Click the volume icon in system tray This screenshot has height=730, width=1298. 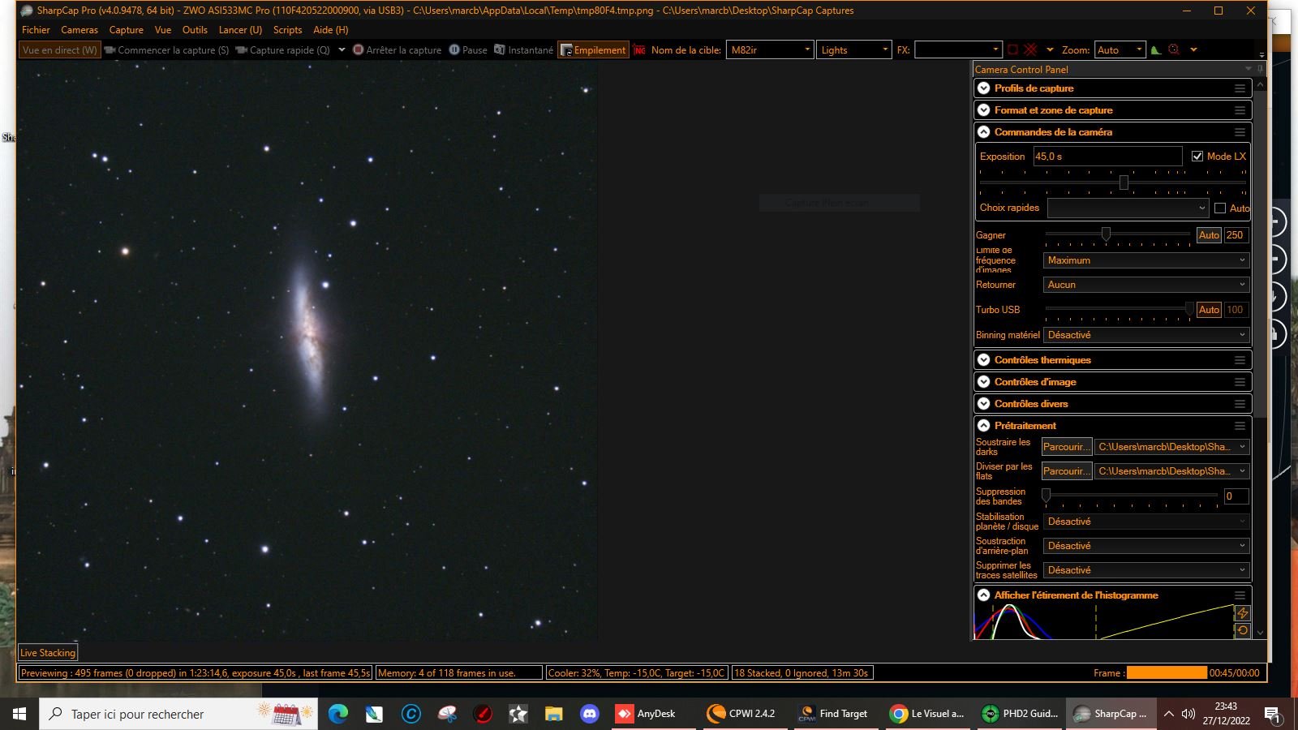point(1188,714)
